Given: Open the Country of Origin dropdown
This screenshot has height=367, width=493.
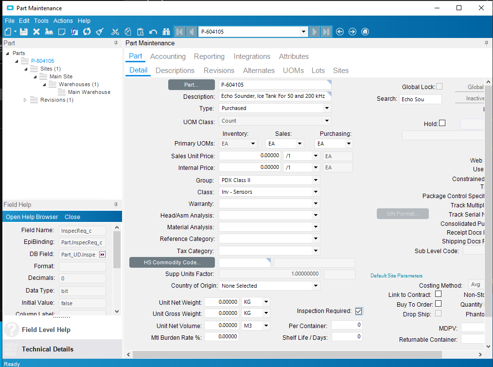Looking at the screenshot, I should (316, 286).
